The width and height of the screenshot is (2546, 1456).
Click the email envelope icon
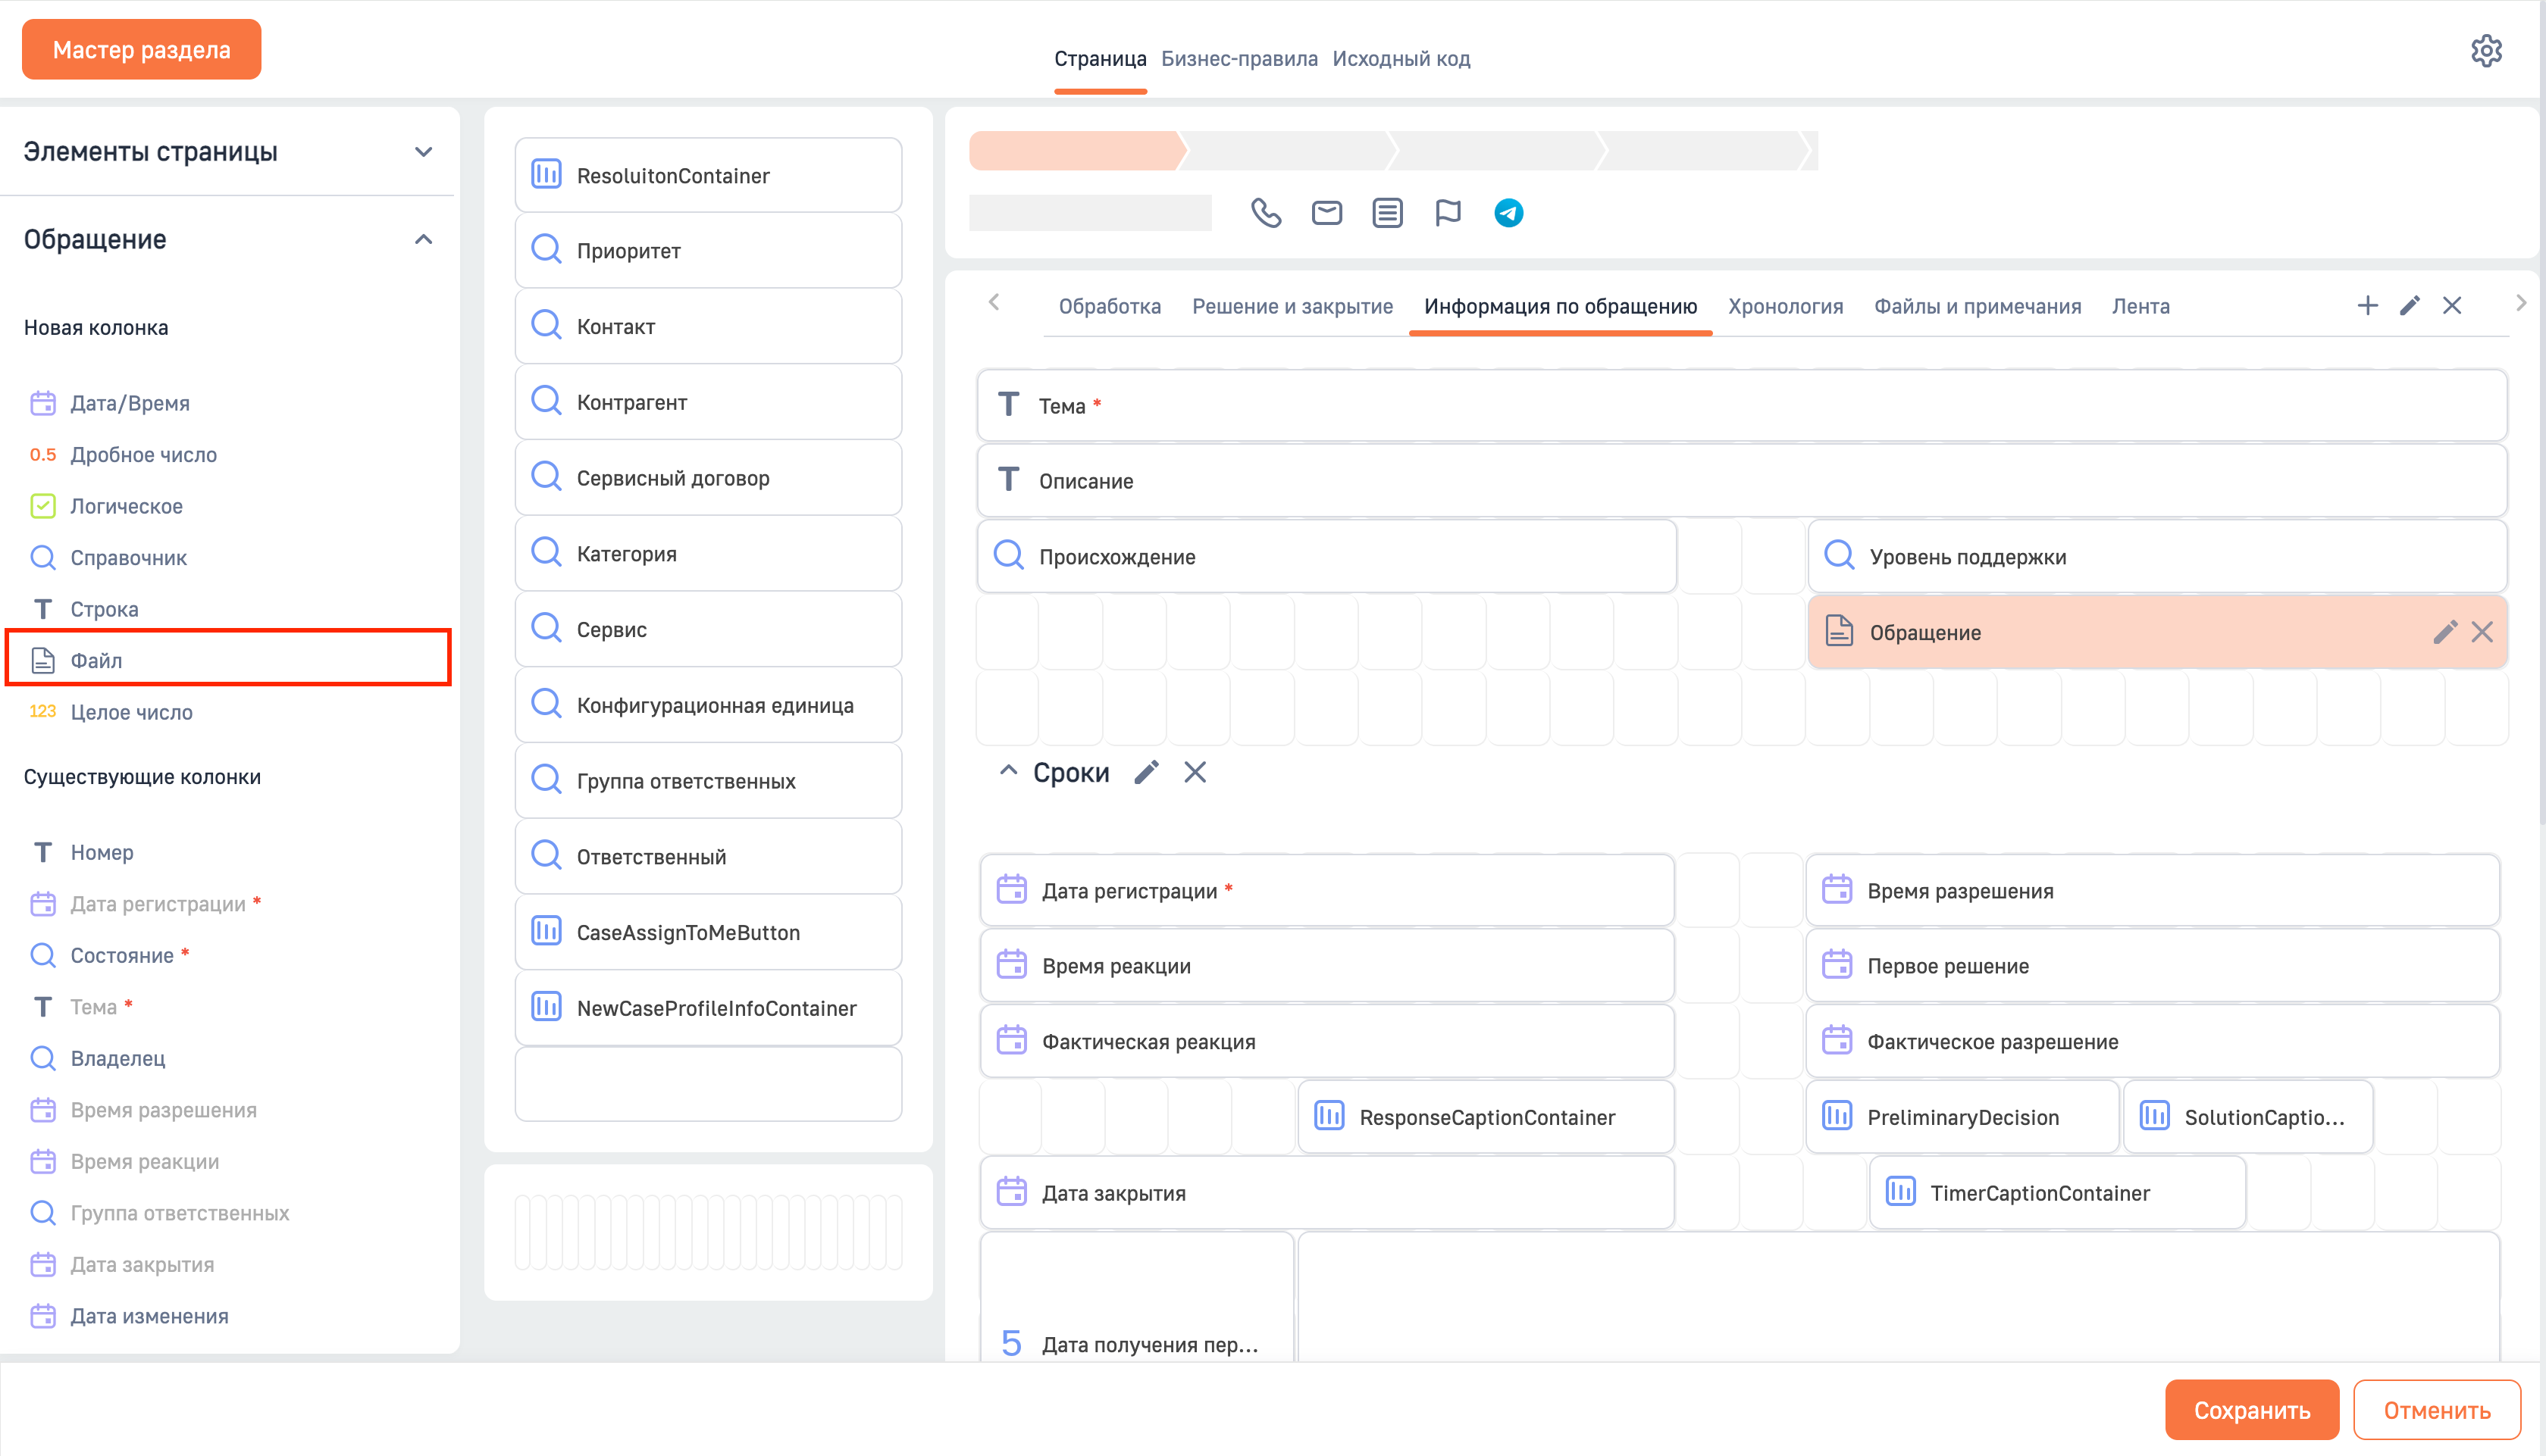tap(1326, 213)
